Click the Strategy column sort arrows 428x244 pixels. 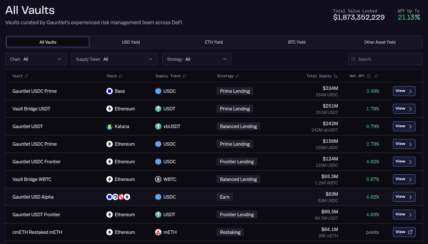click(237, 76)
